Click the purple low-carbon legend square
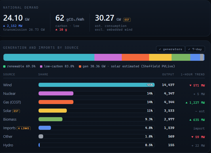 (41, 66)
